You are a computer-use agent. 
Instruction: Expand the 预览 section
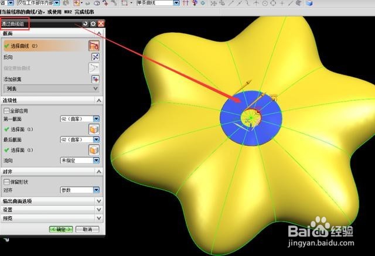tap(98, 218)
